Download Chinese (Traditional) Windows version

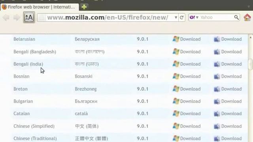pos(187,138)
